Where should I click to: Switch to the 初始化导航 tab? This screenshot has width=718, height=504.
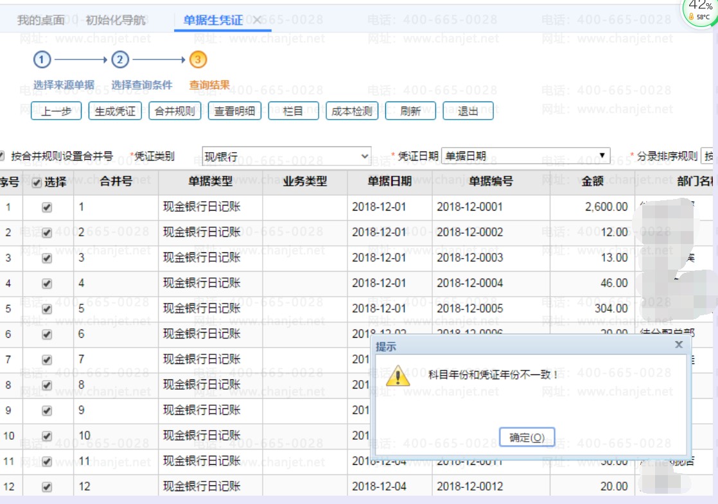point(116,20)
